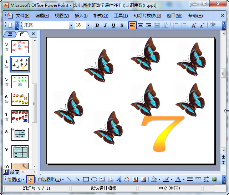The image size is (229, 195).
Task: Open 格式(O) menu
Action: coord(101,15)
